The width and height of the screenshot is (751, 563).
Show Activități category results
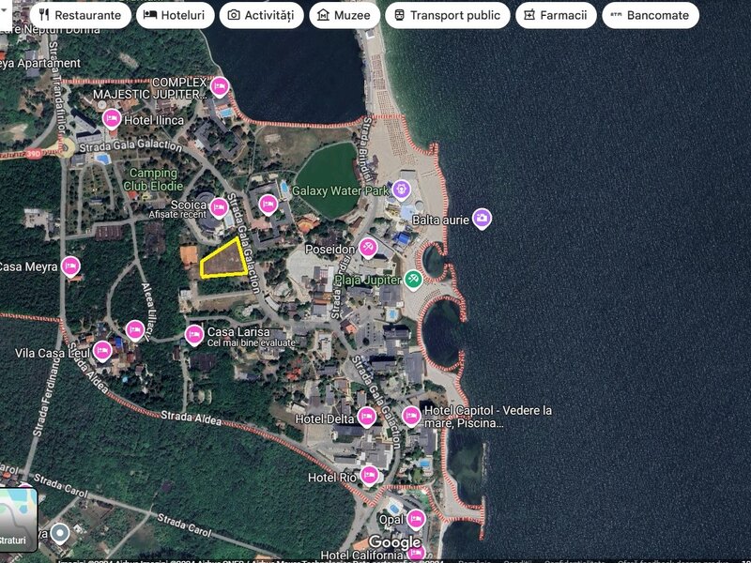point(262,15)
